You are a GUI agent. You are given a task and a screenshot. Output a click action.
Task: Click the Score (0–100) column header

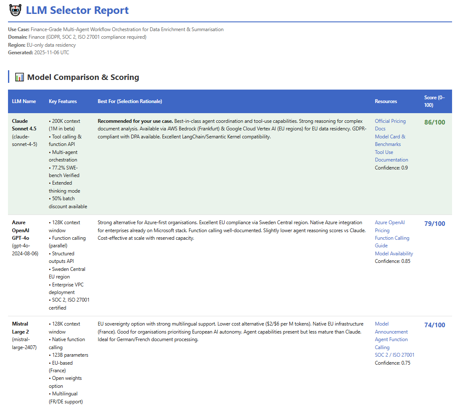pos(434,101)
